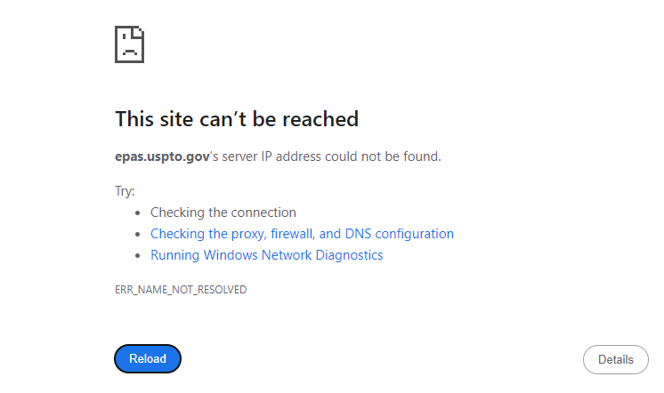Open proxy, firewall, and DNS configuration link
This screenshot has height=393, width=664.
coord(302,234)
